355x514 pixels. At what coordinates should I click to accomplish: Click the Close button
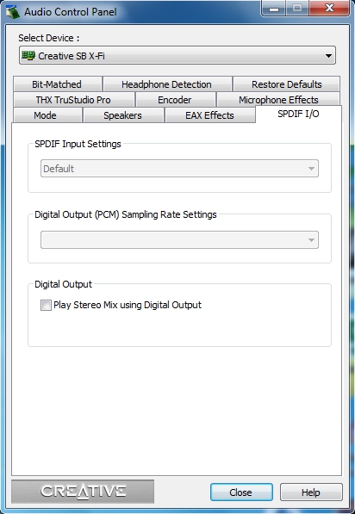pos(241,492)
